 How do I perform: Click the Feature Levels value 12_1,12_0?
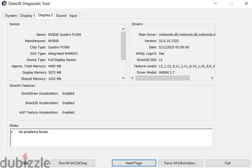click(187, 66)
